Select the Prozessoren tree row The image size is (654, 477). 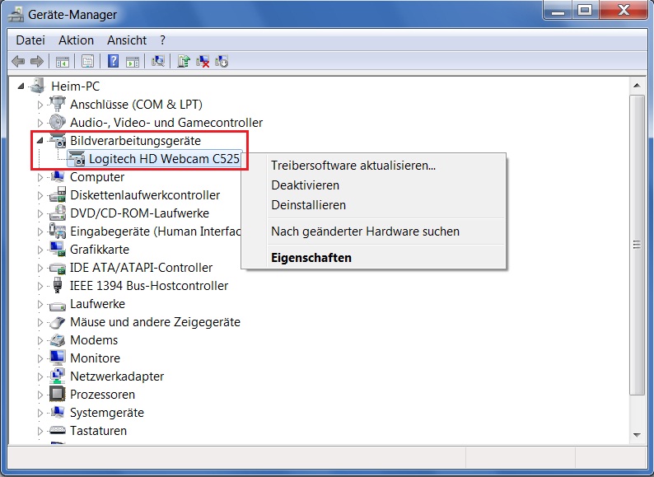coord(103,395)
